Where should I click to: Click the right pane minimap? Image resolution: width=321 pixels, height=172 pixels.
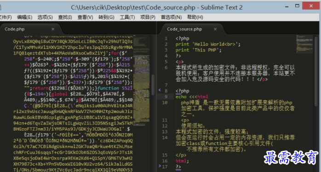point(304,44)
